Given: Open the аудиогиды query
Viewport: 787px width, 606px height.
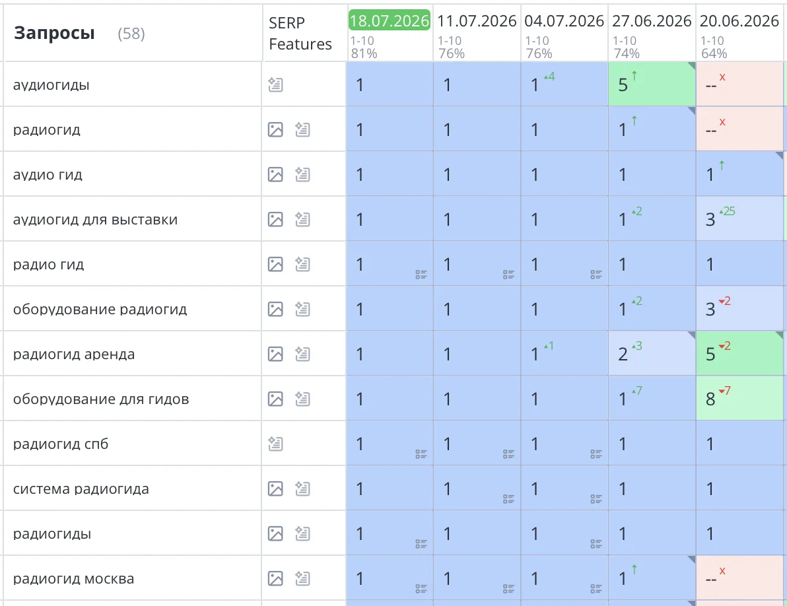Looking at the screenshot, I should 51,84.
